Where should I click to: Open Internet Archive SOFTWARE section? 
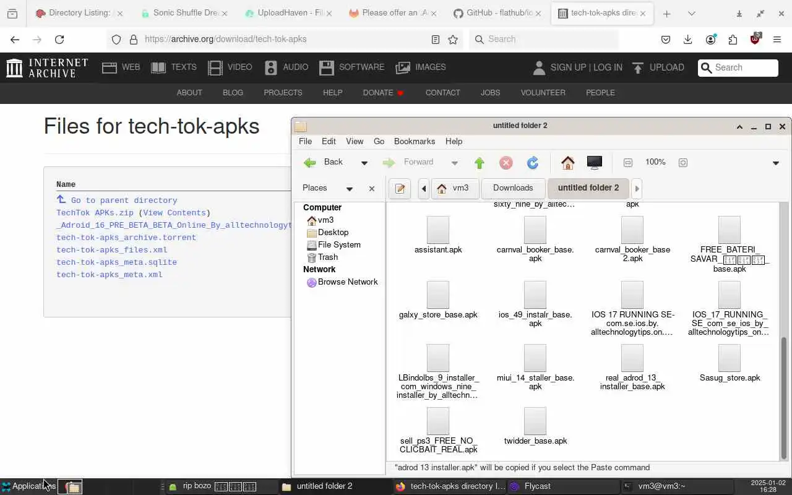coord(352,67)
